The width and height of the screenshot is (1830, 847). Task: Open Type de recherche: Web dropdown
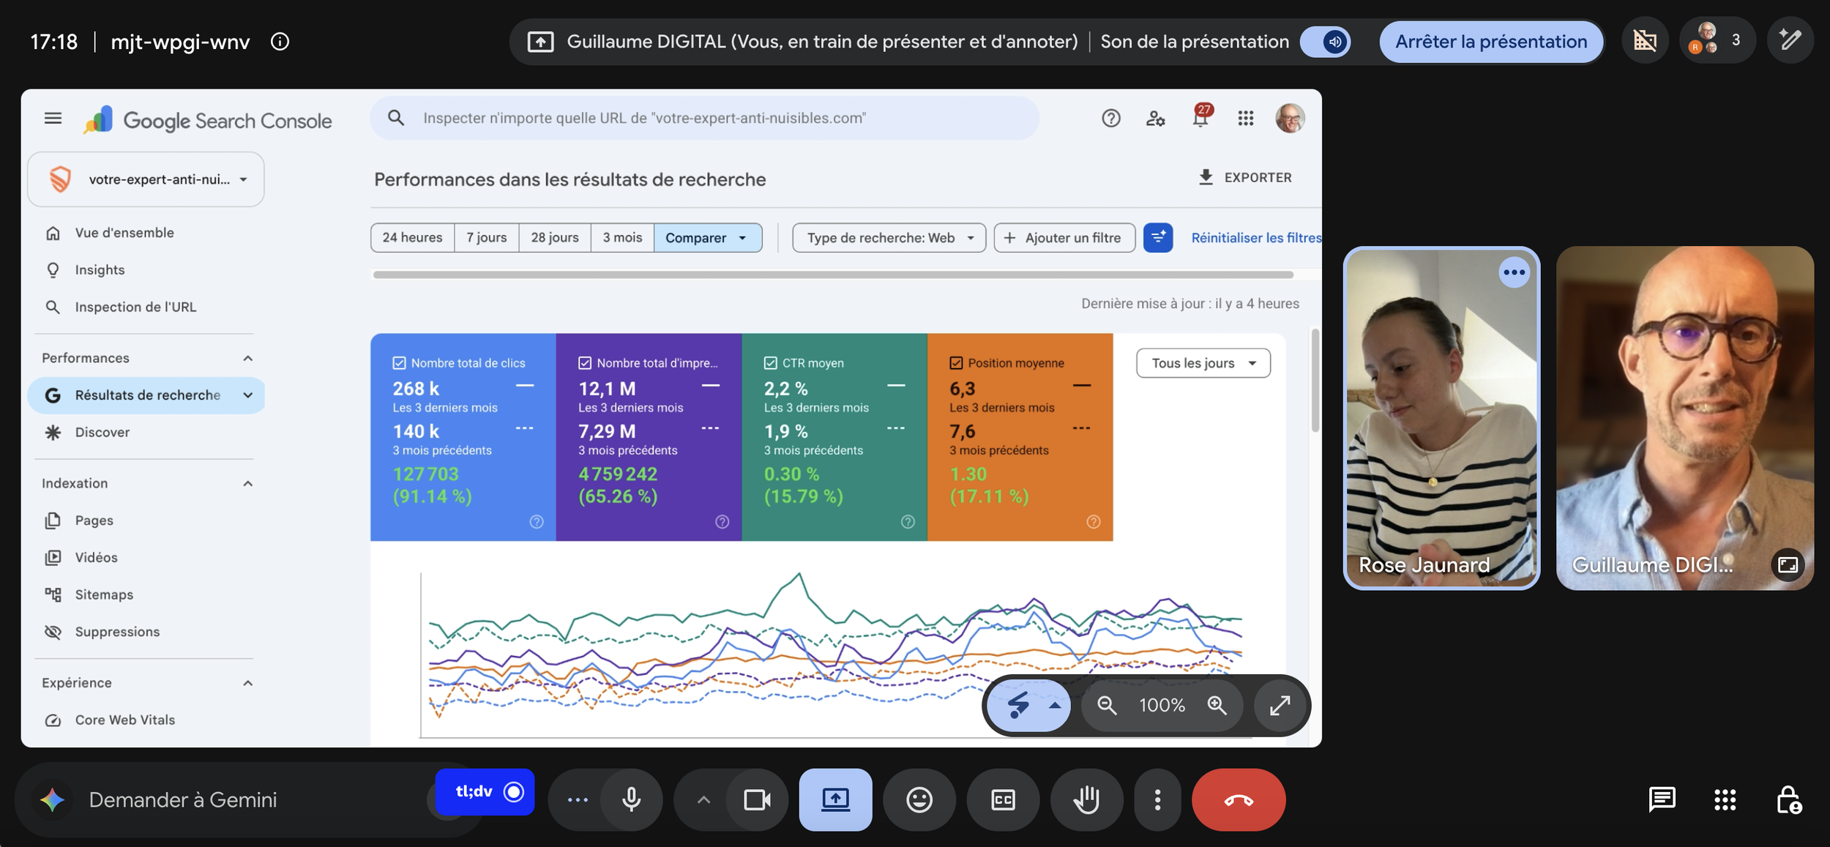click(x=889, y=238)
